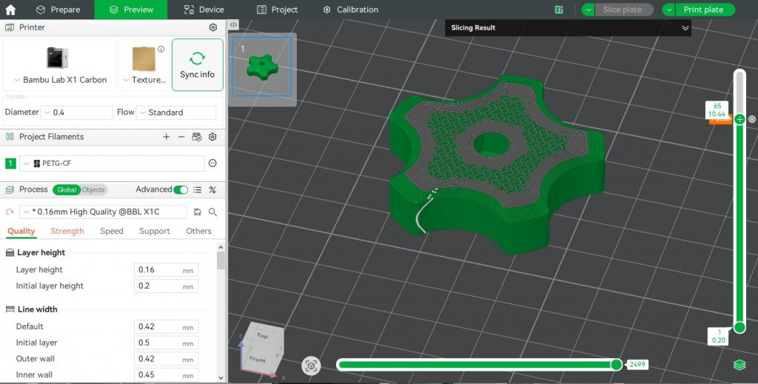Save the process preset with disk icon
This screenshot has width=758, height=384.
(x=198, y=212)
